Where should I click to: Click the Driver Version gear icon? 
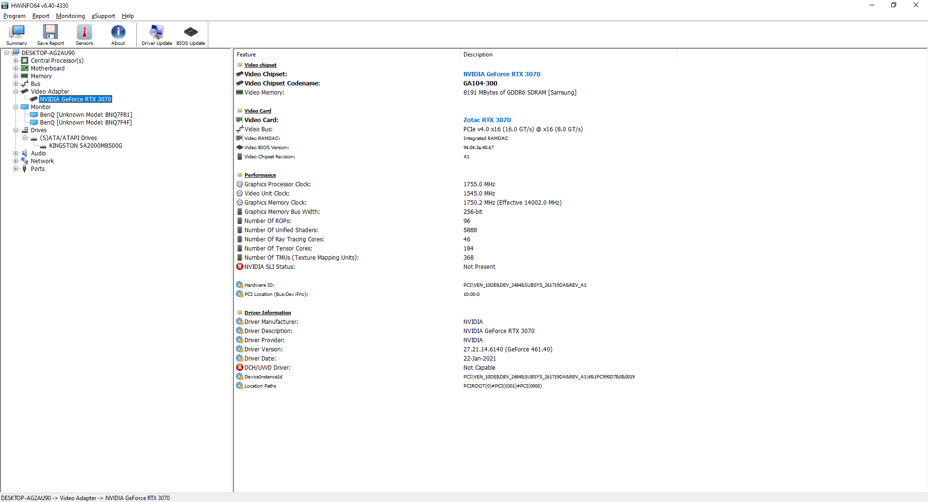click(240, 349)
